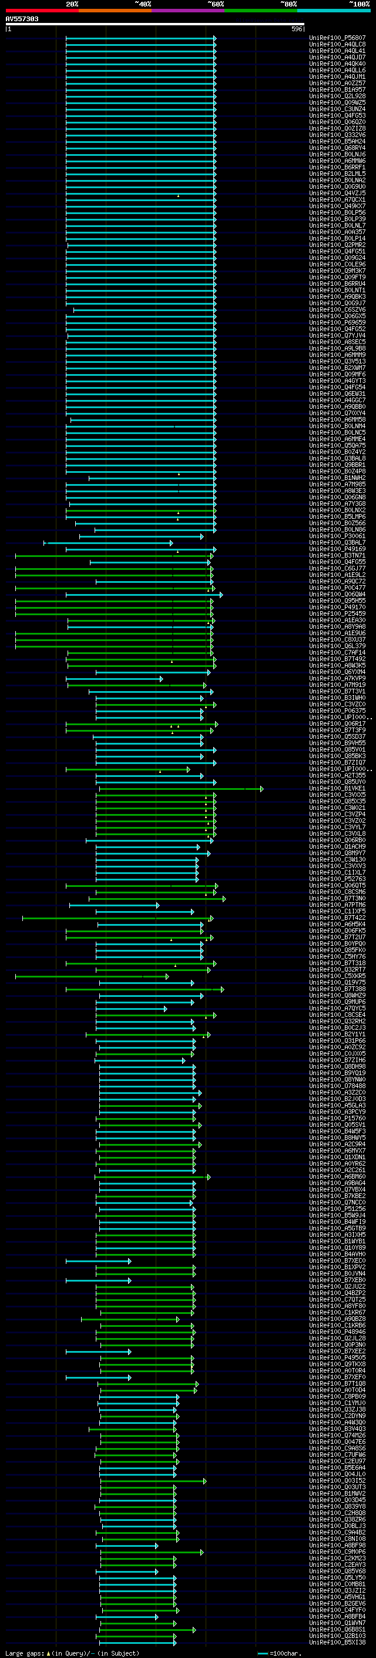
Task: Open hit UniRef100_Q4VZJ5
Action: (337, 193)
